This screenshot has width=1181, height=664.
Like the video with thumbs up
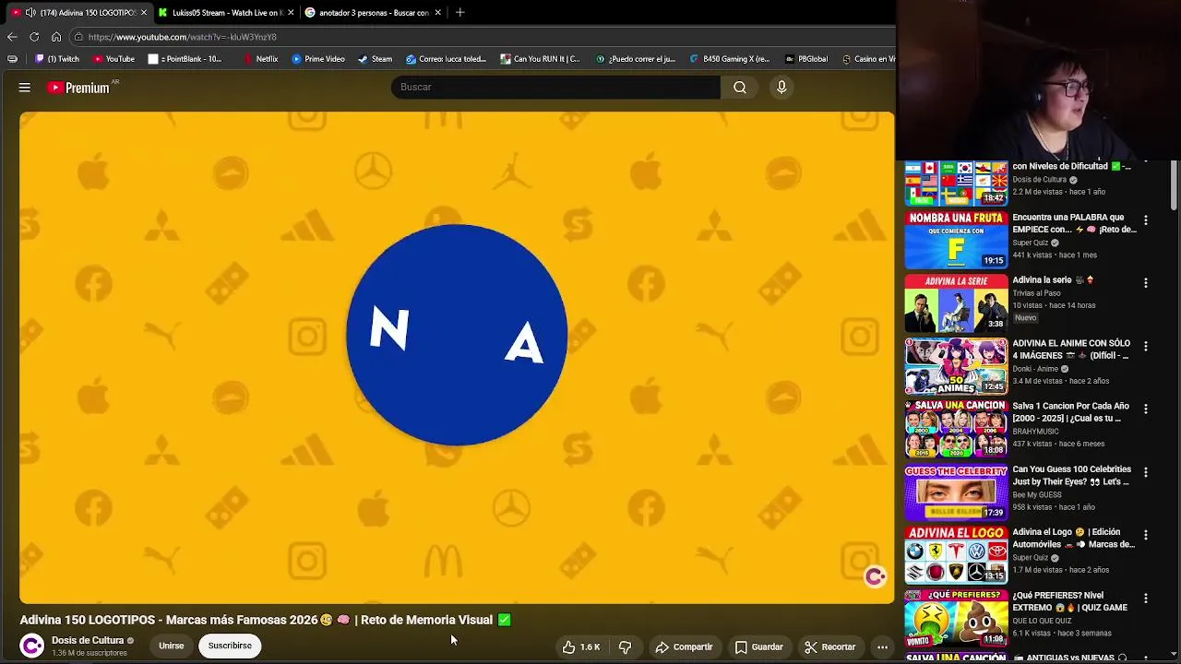click(581, 646)
